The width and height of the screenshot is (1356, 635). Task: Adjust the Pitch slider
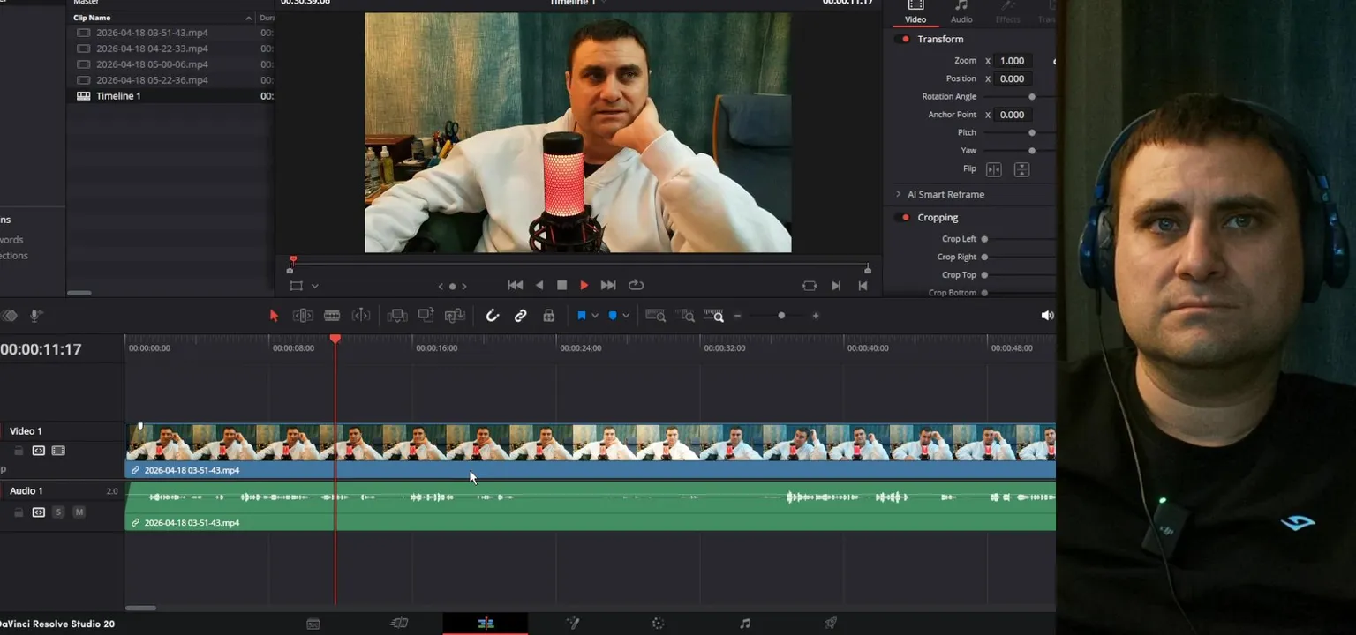coord(1031,132)
